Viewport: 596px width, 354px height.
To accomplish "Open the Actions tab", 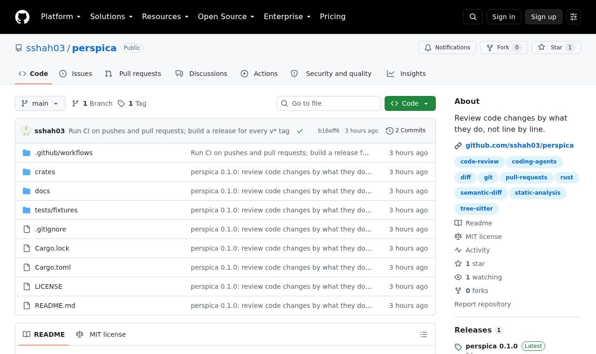I will pos(259,74).
